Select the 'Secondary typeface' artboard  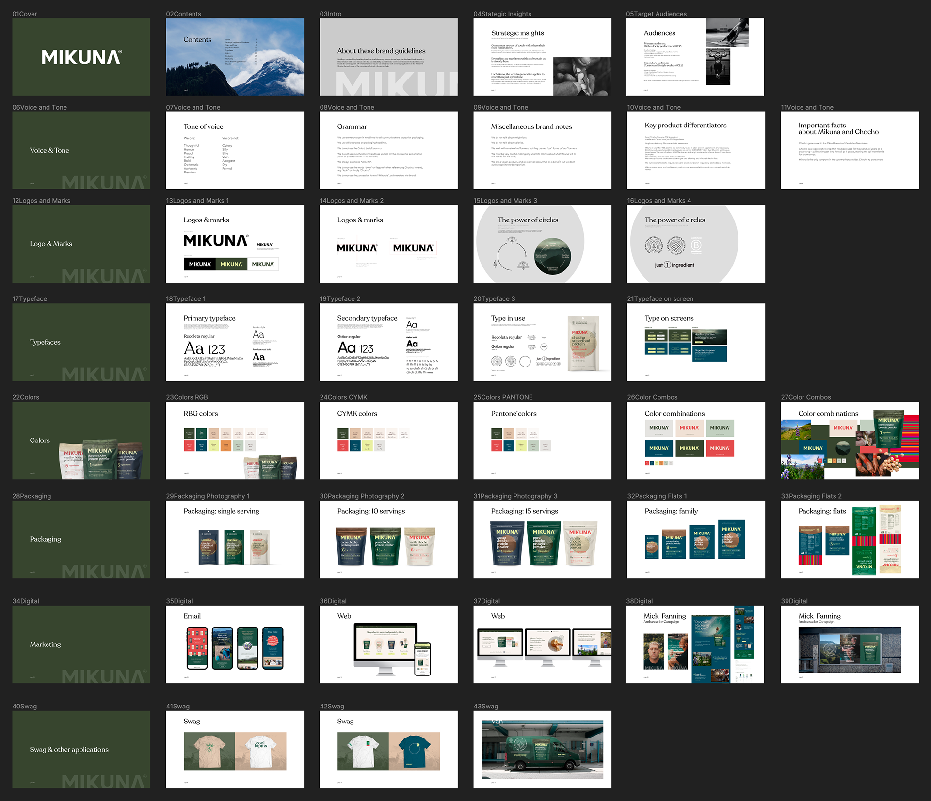coord(388,342)
